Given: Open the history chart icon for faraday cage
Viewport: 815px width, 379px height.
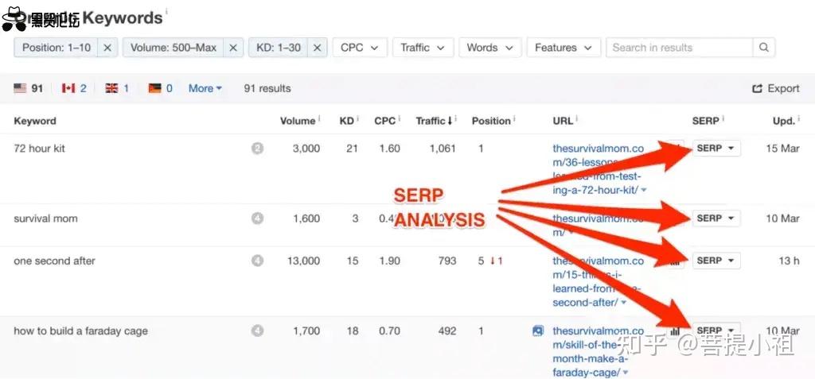Looking at the screenshot, I should click(675, 331).
